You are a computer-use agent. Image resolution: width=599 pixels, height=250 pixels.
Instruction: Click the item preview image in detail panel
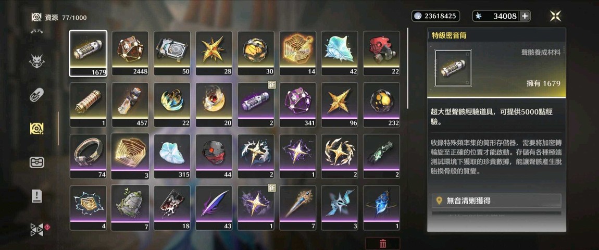click(453, 68)
